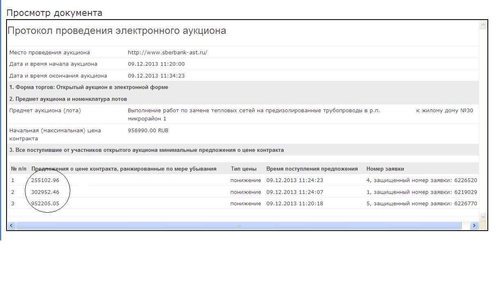496x300 pixels.
Task: Click the 'Тип цены' column header
Action: click(244, 169)
